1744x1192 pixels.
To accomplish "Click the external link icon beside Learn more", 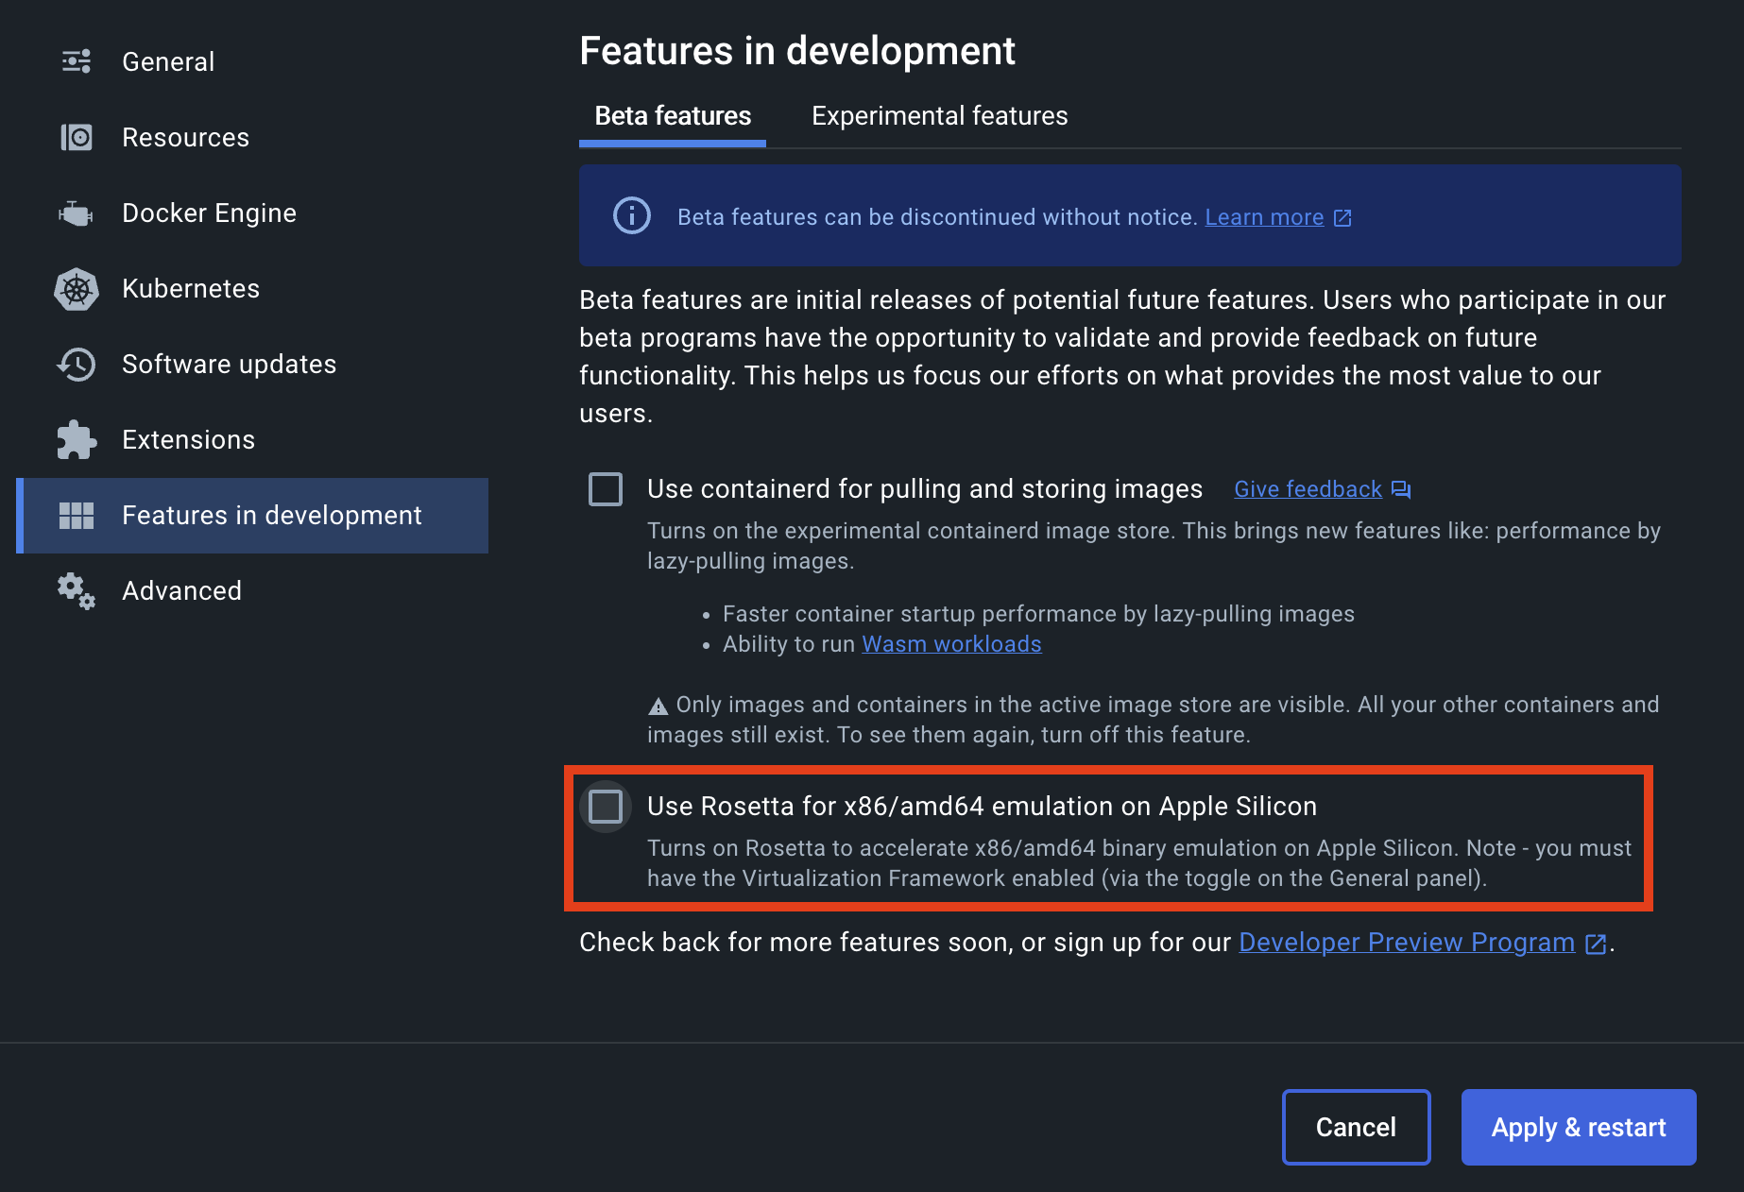I will pyautogui.click(x=1342, y=218).
